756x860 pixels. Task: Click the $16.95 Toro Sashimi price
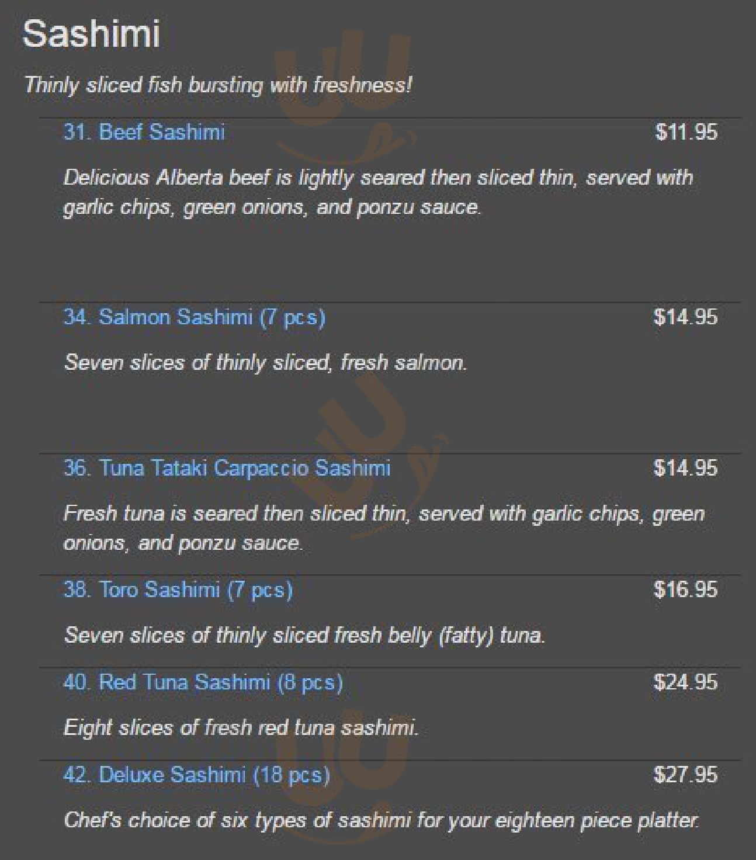(x=685, y=589)
